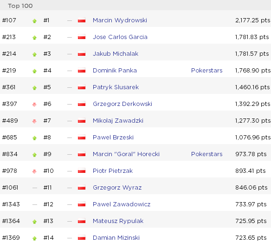Screen dimensions: 271x243
Task: Click red down arrow in #397 row
Action: click(x=34, y=105)
